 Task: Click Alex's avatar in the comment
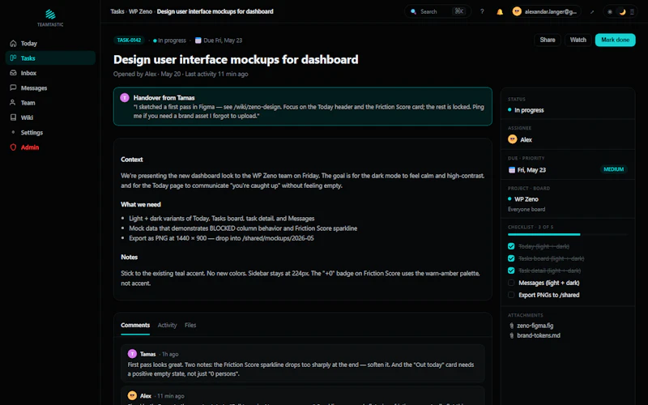pos(132,395)
